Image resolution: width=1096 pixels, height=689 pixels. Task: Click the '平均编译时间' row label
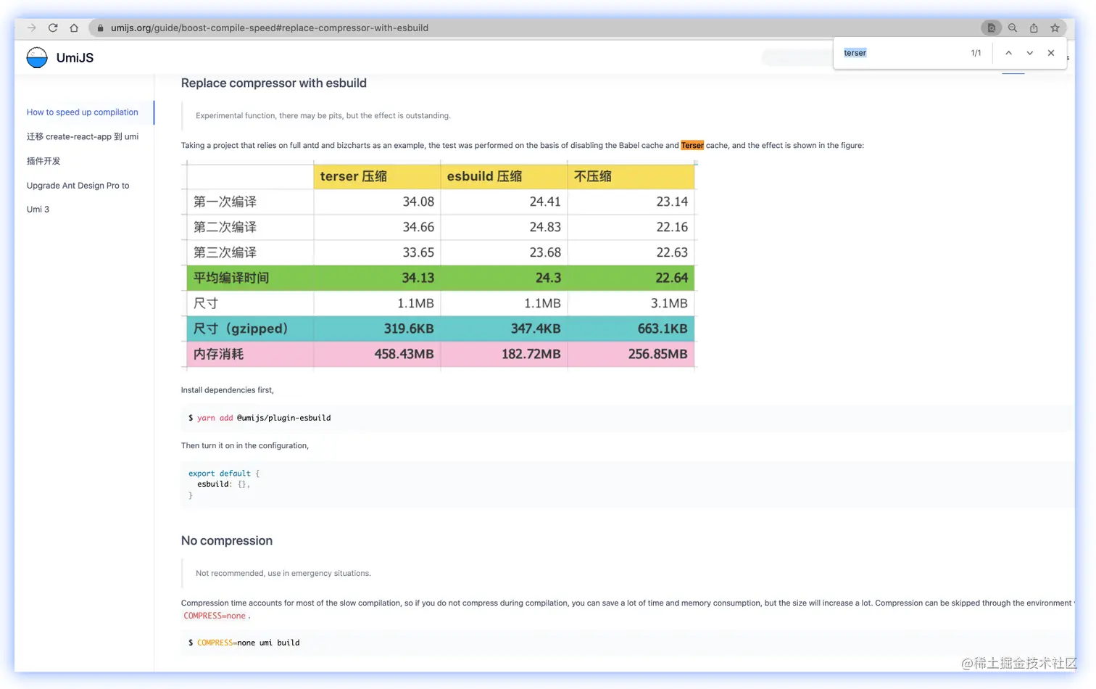click(x=231, y=278)
